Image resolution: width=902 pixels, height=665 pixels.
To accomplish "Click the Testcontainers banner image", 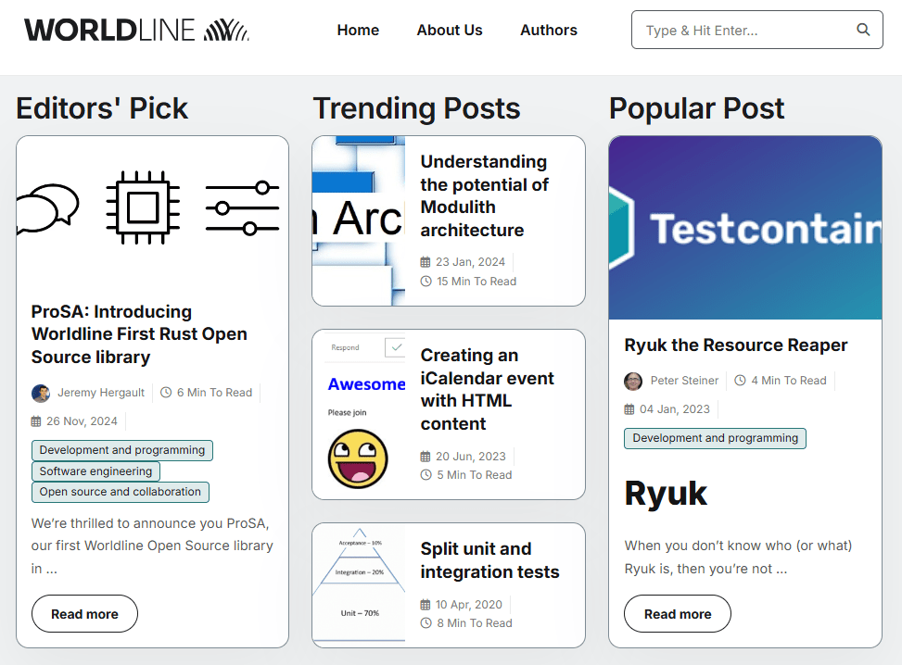I will point(745,228).
